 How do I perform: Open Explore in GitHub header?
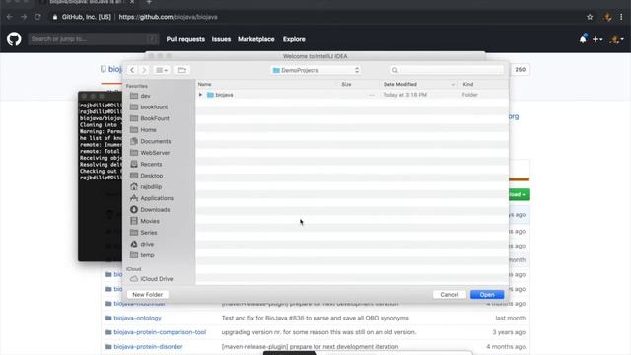click(294, 39)
